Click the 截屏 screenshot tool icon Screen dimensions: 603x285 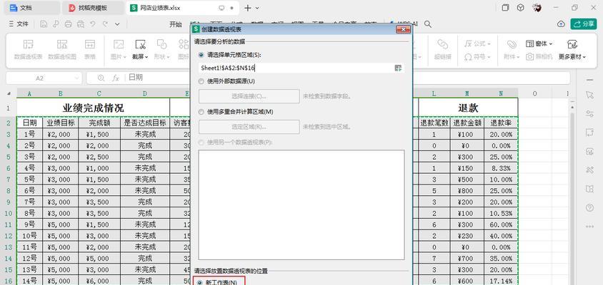click(x=140, y=44)
